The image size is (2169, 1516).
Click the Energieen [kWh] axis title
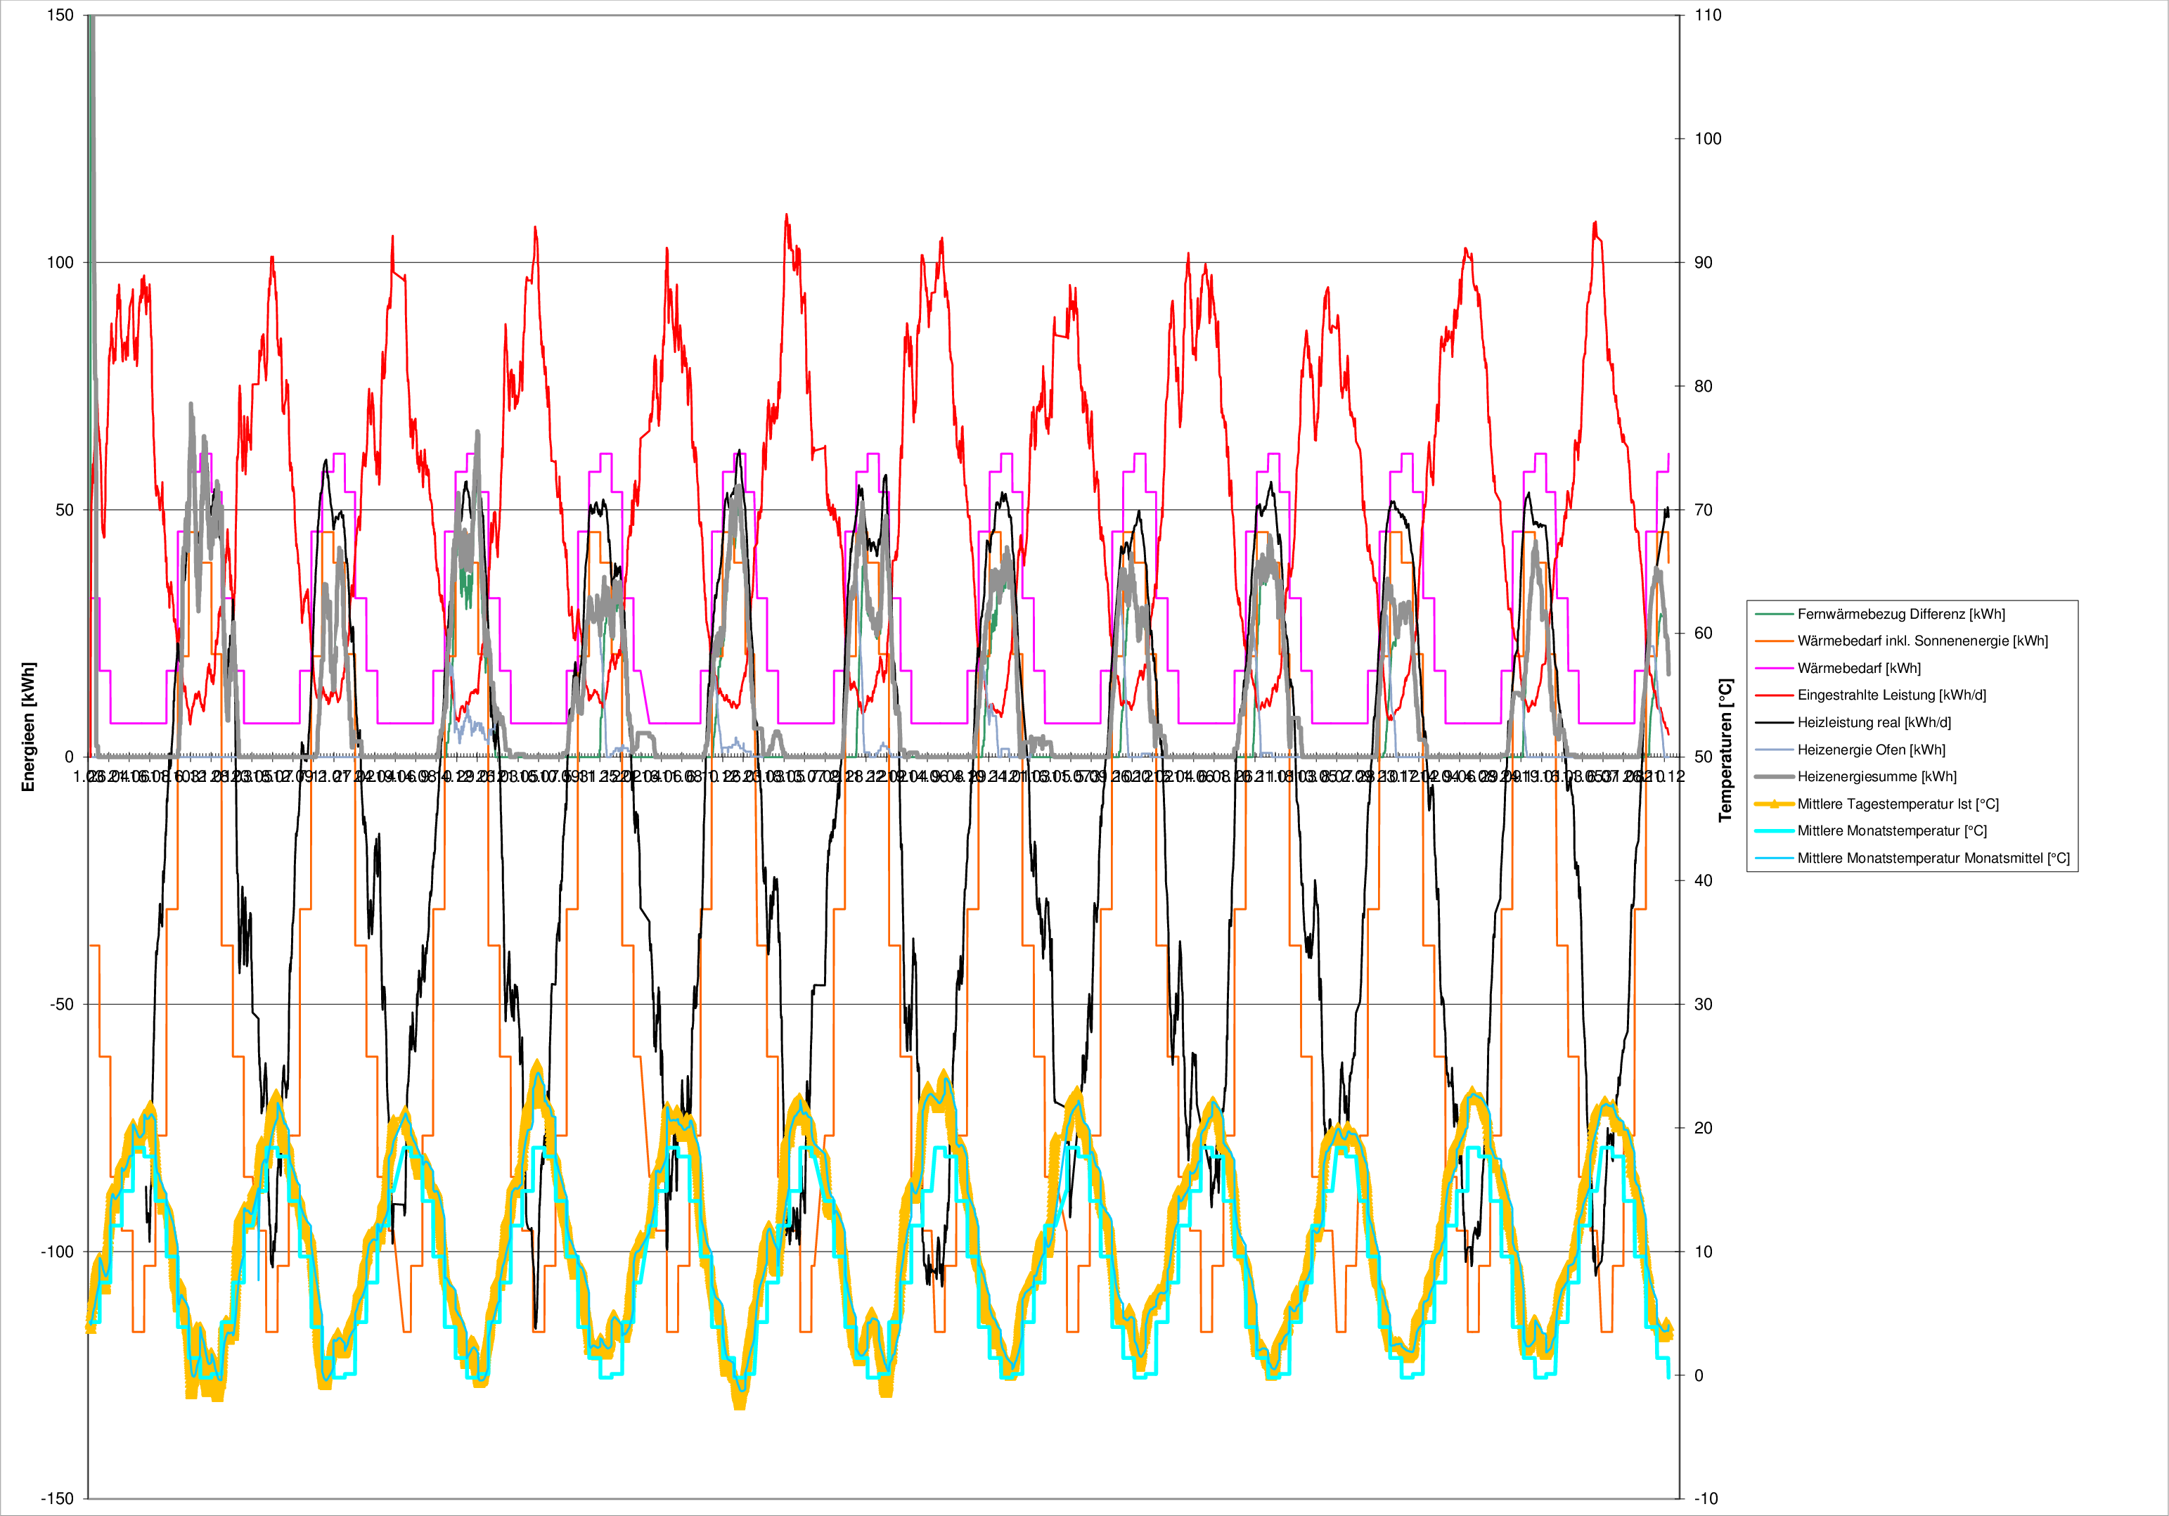coord(28,726)
